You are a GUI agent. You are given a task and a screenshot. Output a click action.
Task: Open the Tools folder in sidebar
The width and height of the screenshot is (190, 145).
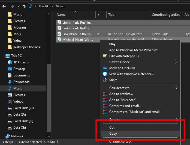pos(14,34)
